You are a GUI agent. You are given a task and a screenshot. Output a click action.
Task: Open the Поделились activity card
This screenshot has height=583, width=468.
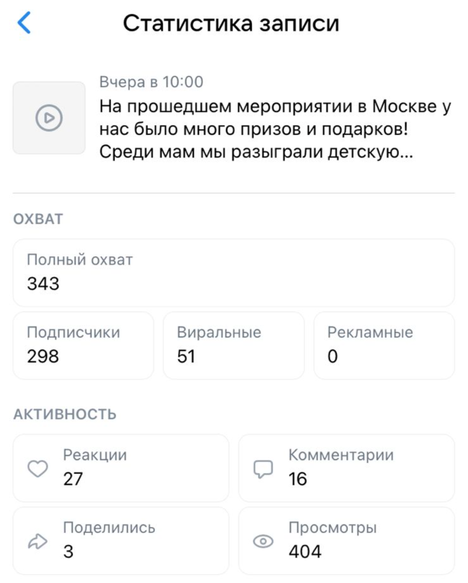pos(121,540)
